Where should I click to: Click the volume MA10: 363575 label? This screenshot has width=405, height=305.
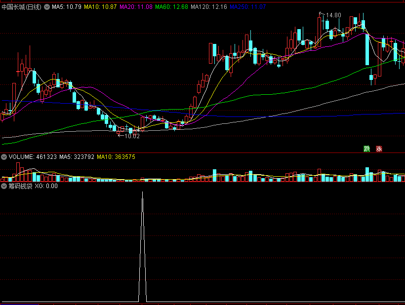(x=116, y=157)
